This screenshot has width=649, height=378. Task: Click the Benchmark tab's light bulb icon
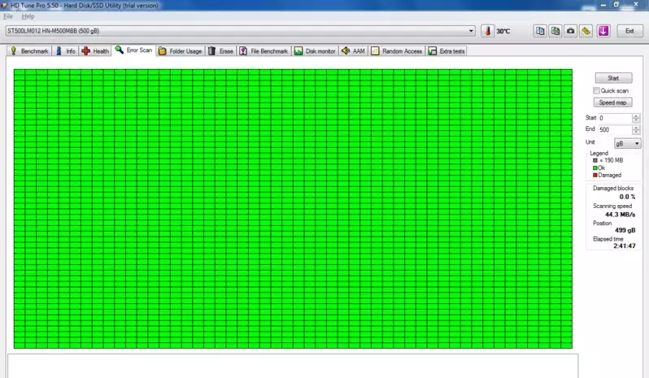coord(14,51)
